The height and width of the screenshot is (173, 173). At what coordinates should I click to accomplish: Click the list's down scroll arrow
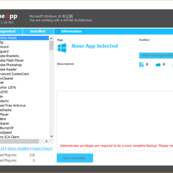[51, 136]
